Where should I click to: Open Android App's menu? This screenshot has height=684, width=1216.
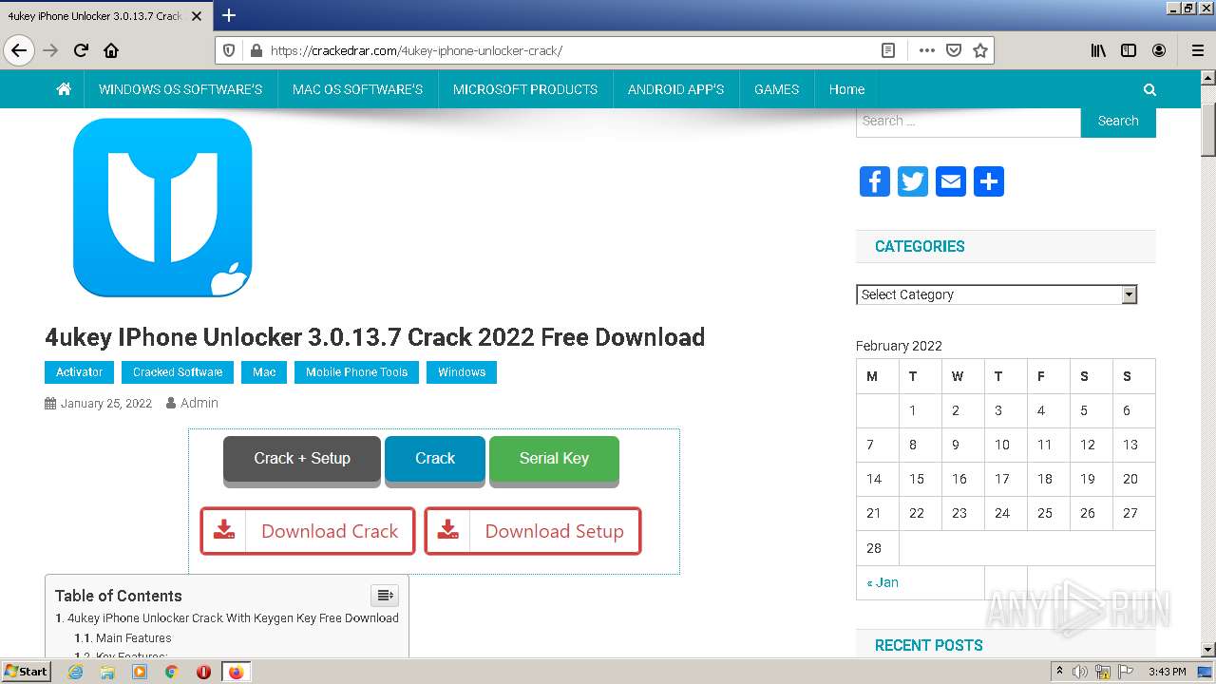pyautogui.click(x=675, y=89)
